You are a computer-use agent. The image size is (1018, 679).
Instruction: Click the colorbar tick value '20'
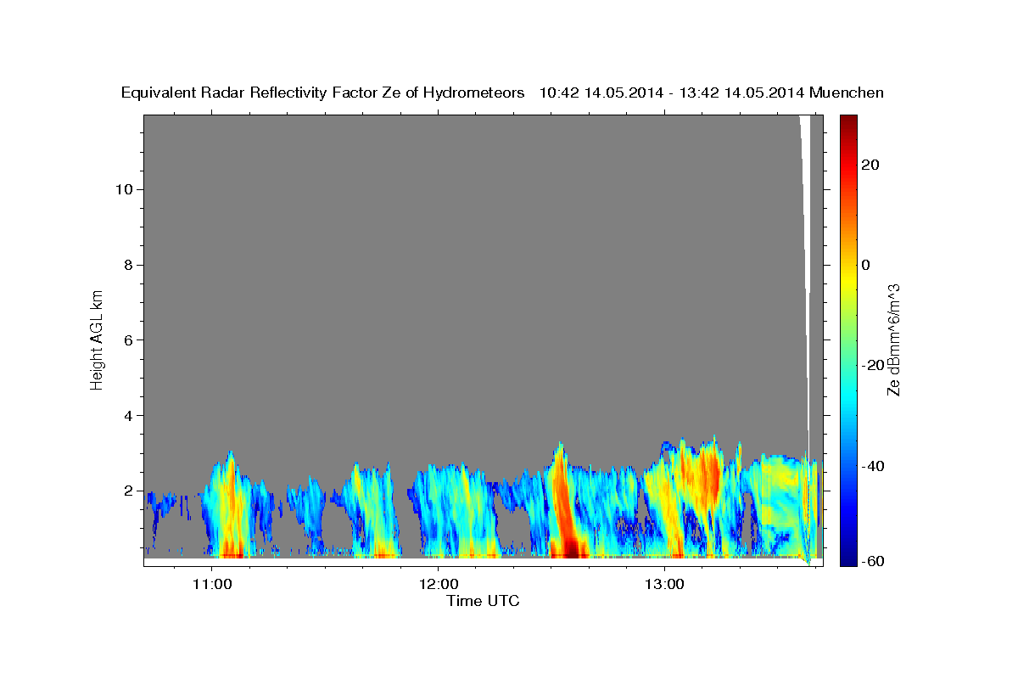coord(870,165)
